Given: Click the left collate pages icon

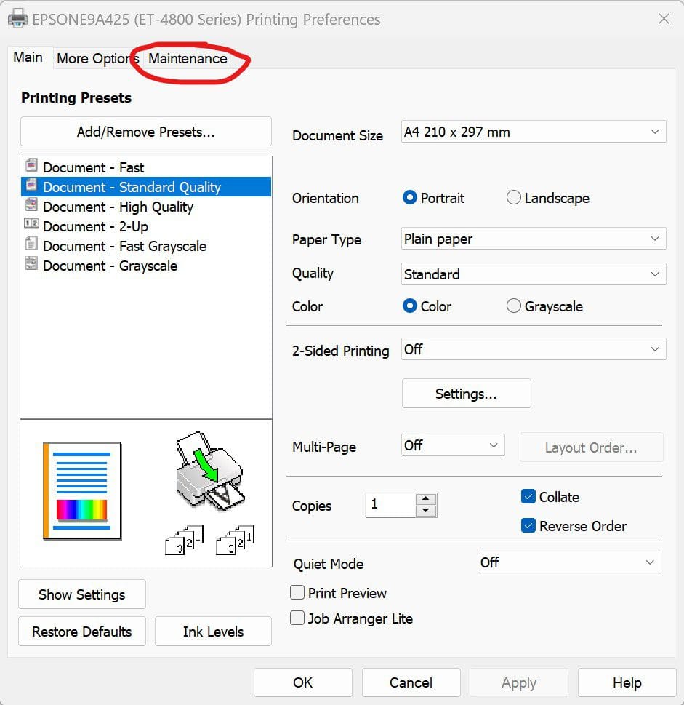Looking at the screenshot, I should (185, 540).
